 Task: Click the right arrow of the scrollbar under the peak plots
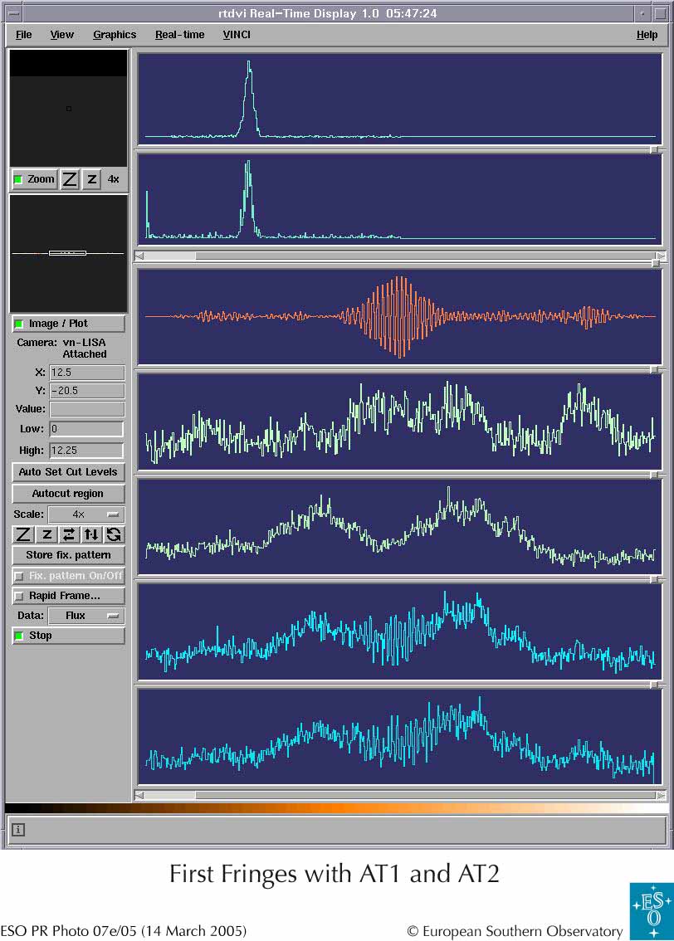pyautogui.click(x=662, y=256)
